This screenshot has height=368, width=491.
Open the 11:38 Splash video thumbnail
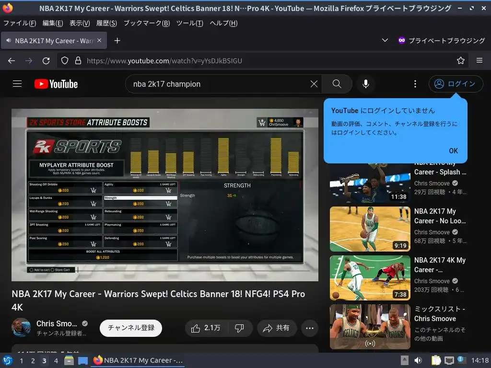click(x=370, y=183)
